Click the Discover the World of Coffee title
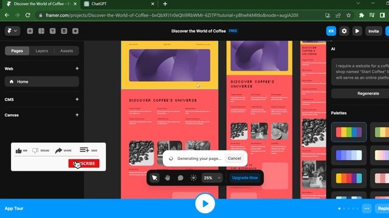Screen dimensions: 389x218 pyautogui.click(x=199, y=31)
